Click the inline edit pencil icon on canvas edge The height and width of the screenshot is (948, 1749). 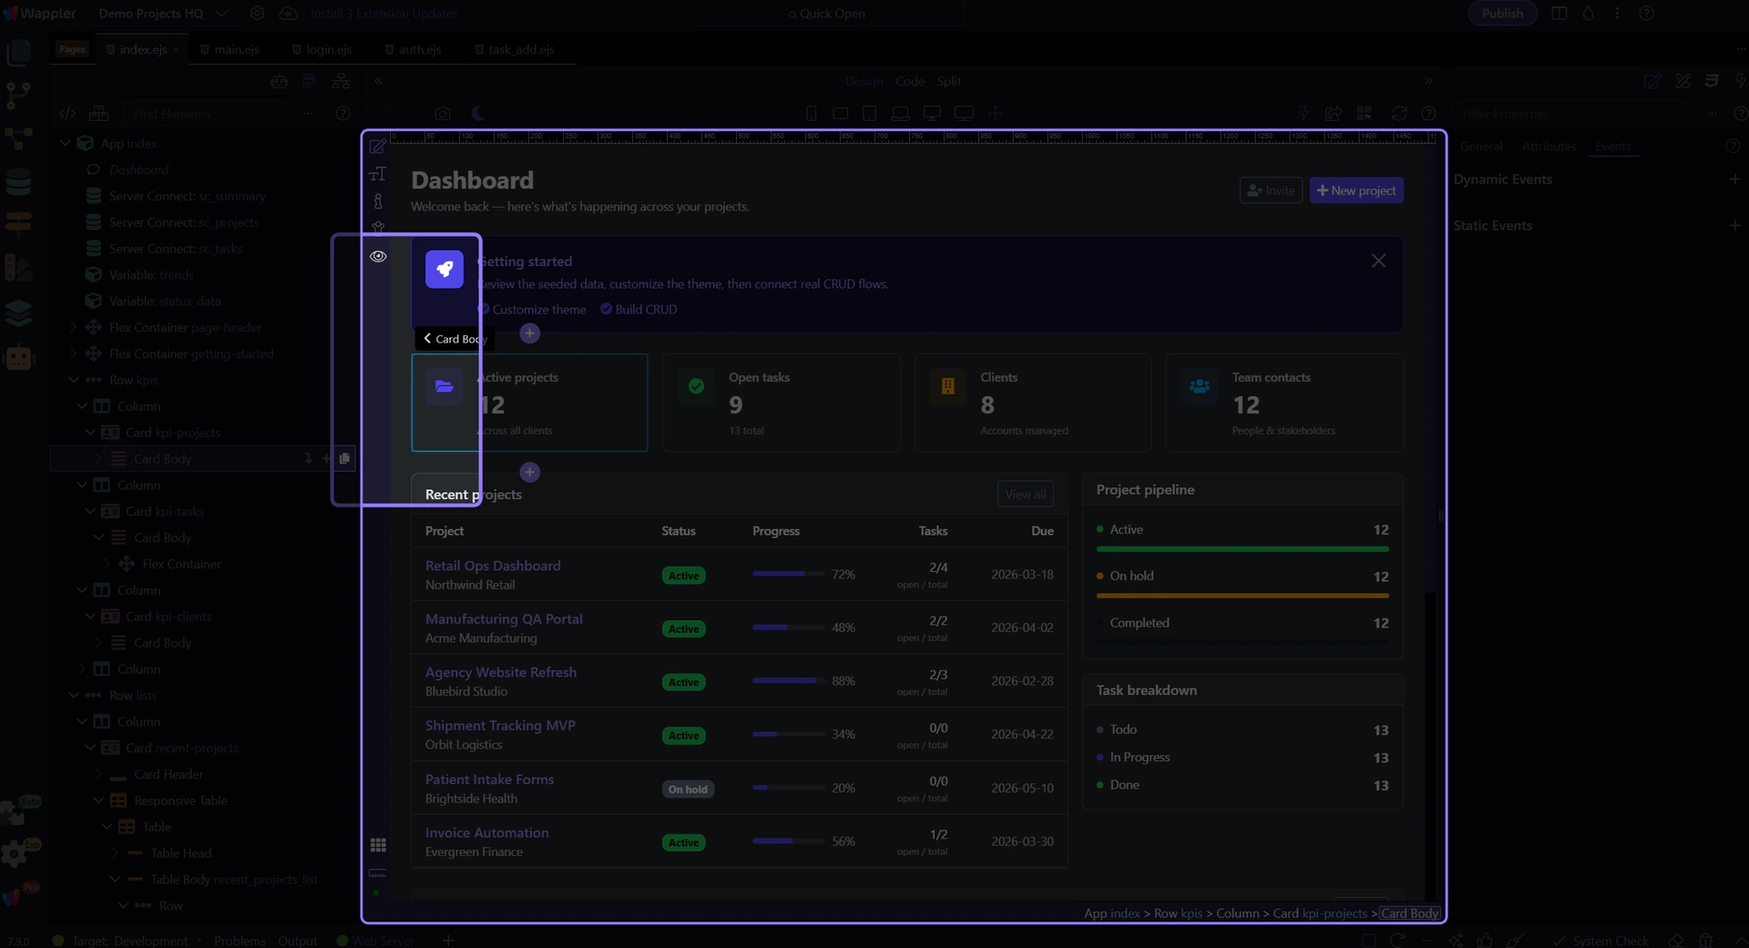(378, 147)
